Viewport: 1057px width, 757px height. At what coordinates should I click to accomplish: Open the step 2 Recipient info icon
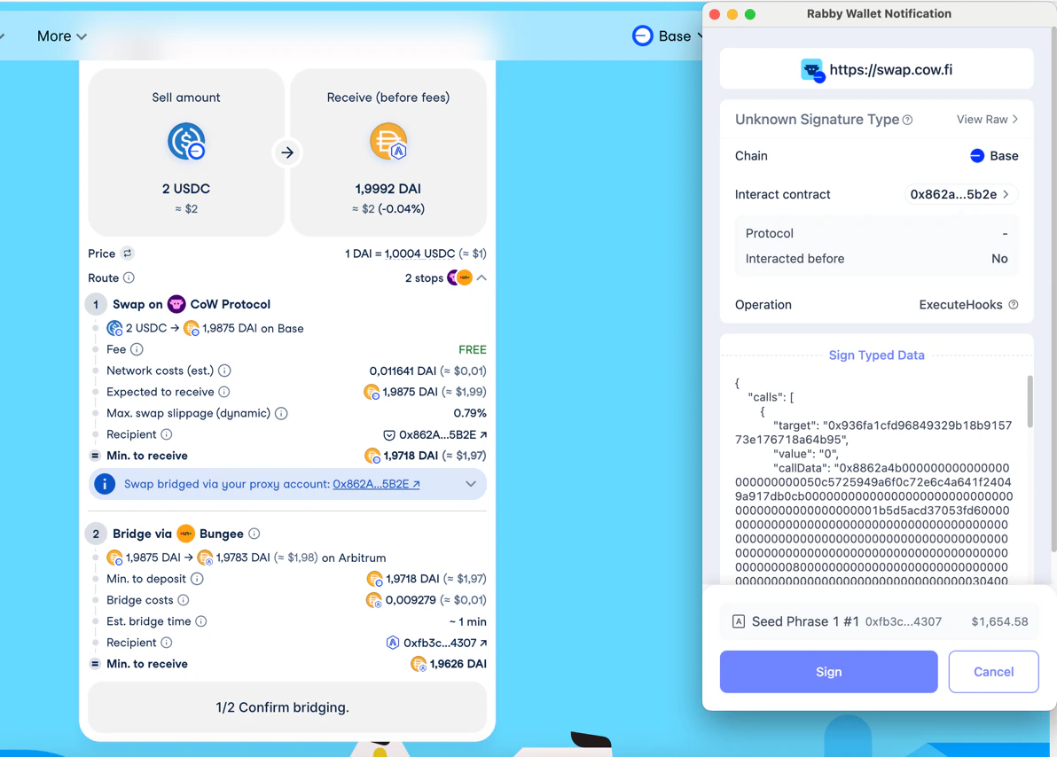(x=167, y=643)
